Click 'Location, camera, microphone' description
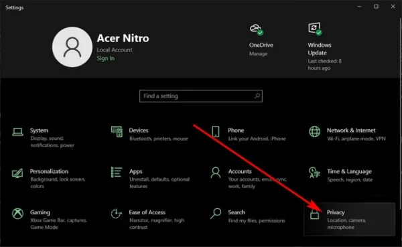402x247 pixels. pyautogui.click(x=346, y=224)
